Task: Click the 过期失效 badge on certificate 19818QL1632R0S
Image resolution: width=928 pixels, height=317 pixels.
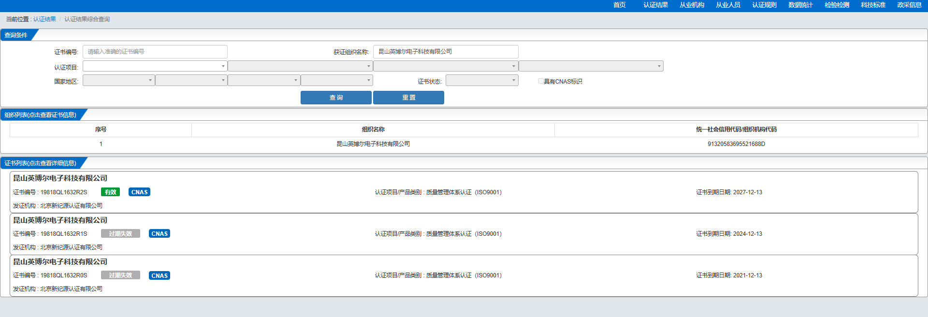Action: (120, 275)
